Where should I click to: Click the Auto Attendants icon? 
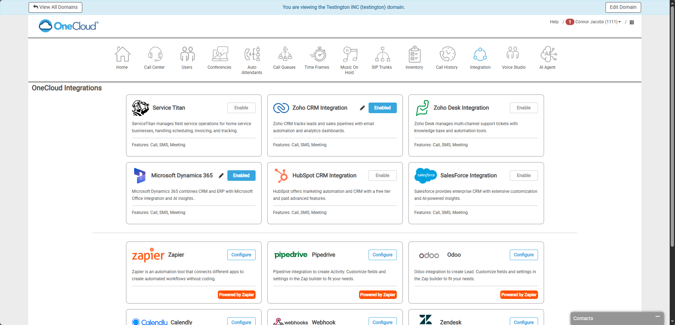(x=252, y=55)
